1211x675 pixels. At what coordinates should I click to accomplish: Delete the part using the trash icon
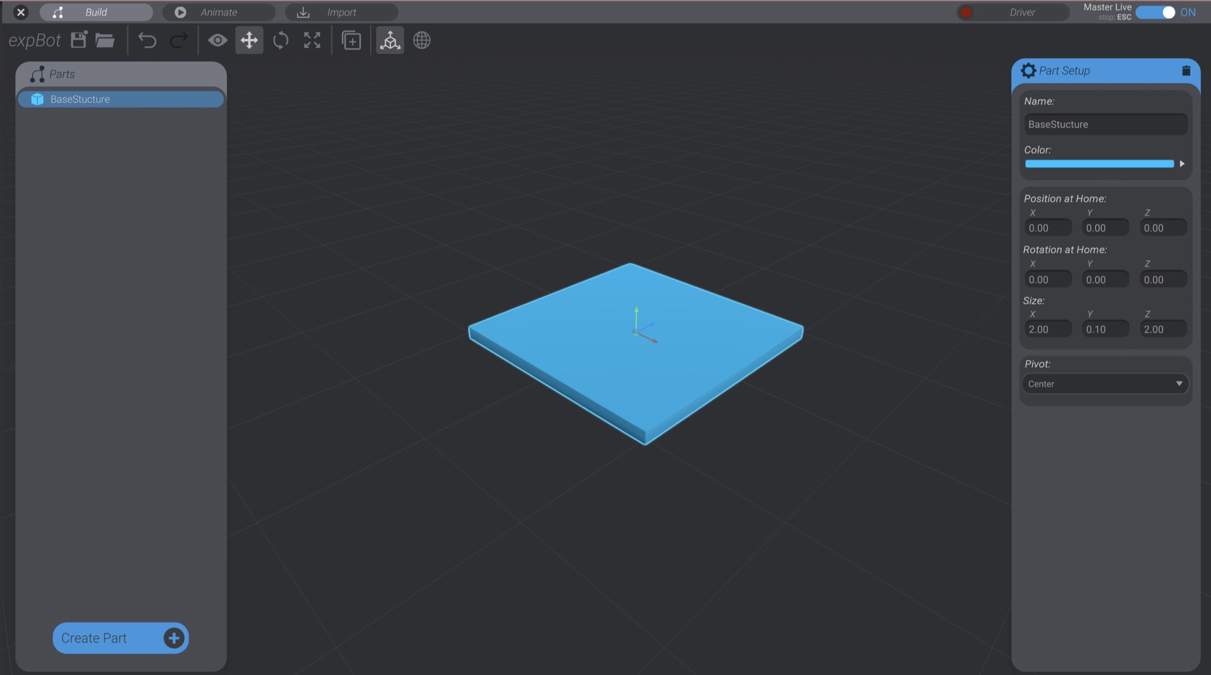(1186, 71)
